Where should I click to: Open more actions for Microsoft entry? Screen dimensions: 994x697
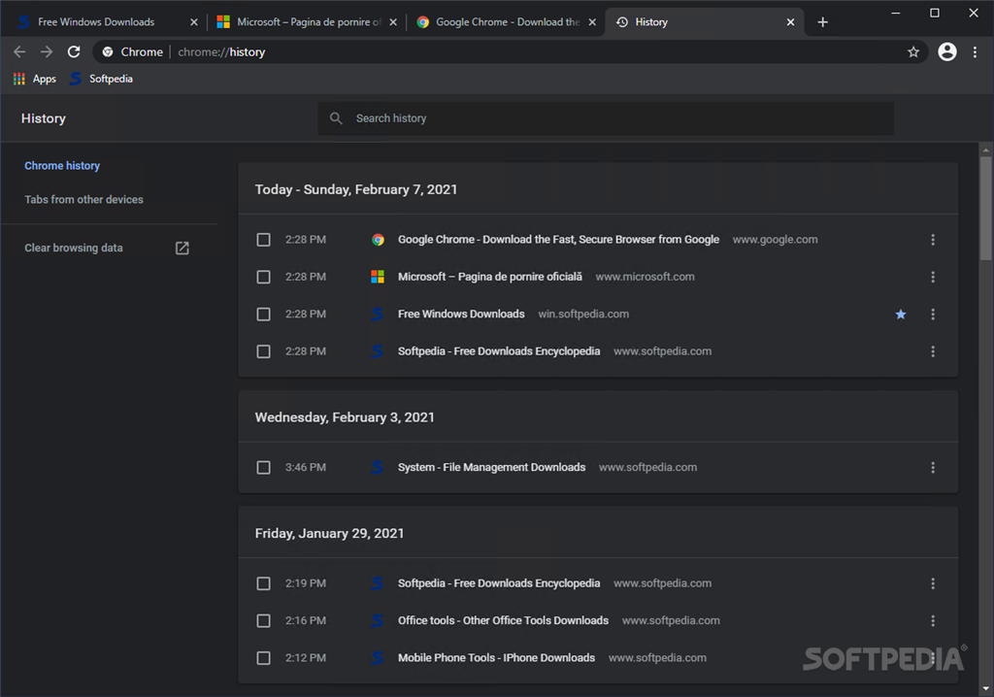pos(933,278)
